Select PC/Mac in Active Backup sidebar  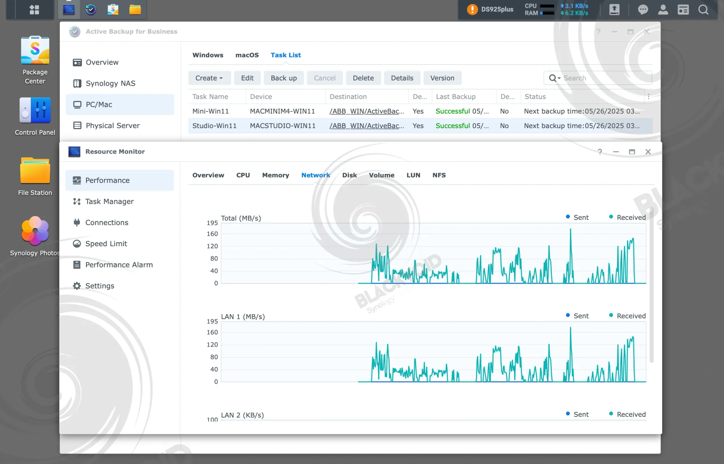point(120,105)
